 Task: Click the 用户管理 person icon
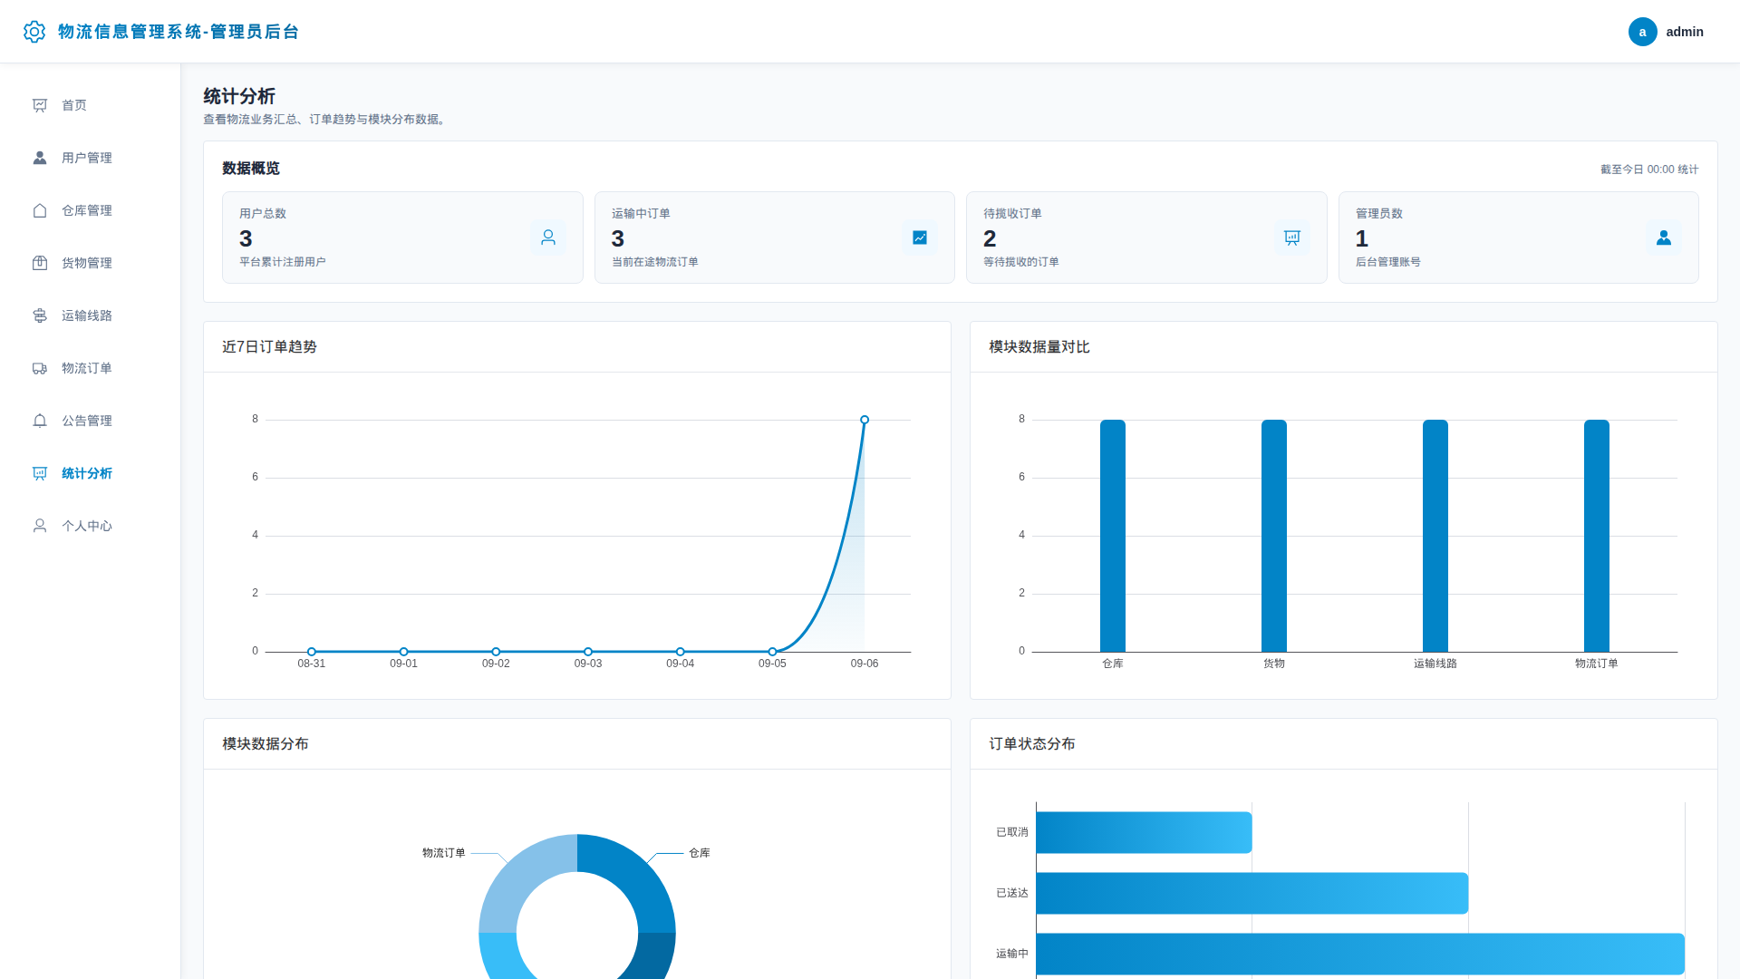(40, 158)
